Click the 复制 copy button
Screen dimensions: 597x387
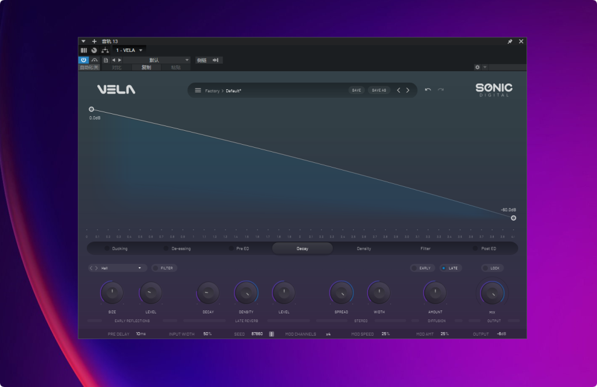point(146,68)
